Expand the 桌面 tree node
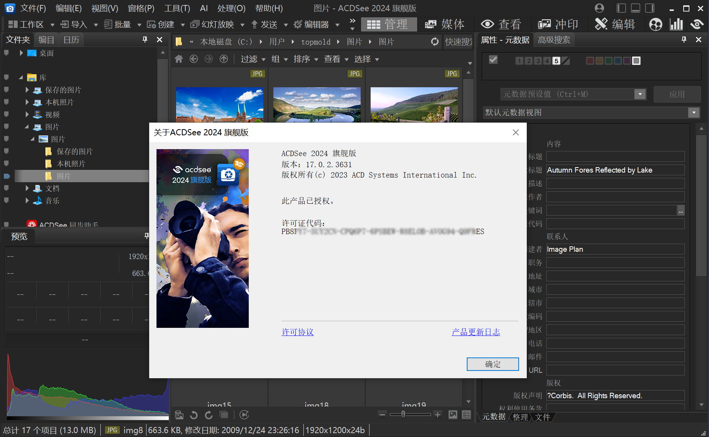709x437 pixels. [21, 53]
